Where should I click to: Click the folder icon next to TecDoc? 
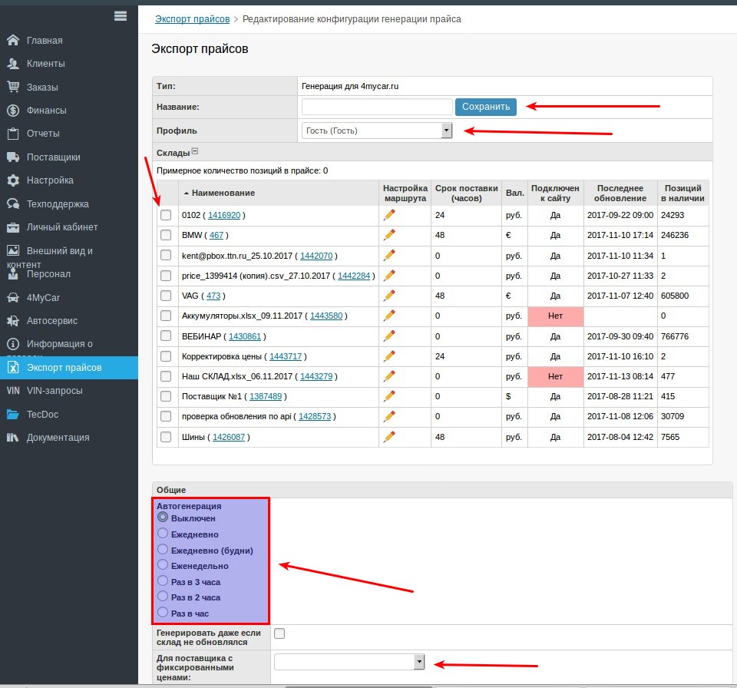(x=13, y=414)
